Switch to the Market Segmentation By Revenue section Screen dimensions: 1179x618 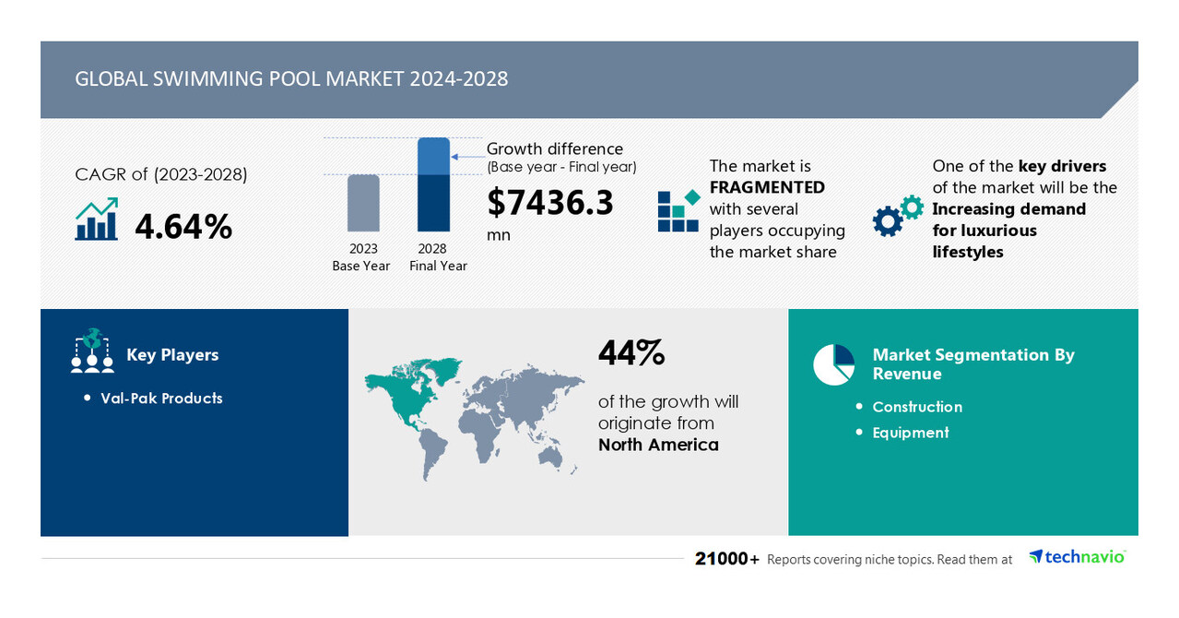click(x=973, y=363)
